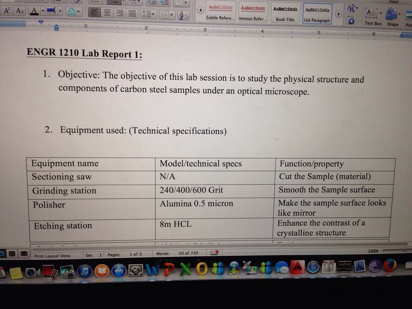Select the Intense Reference style
The image size is (412, 309).
253,13
